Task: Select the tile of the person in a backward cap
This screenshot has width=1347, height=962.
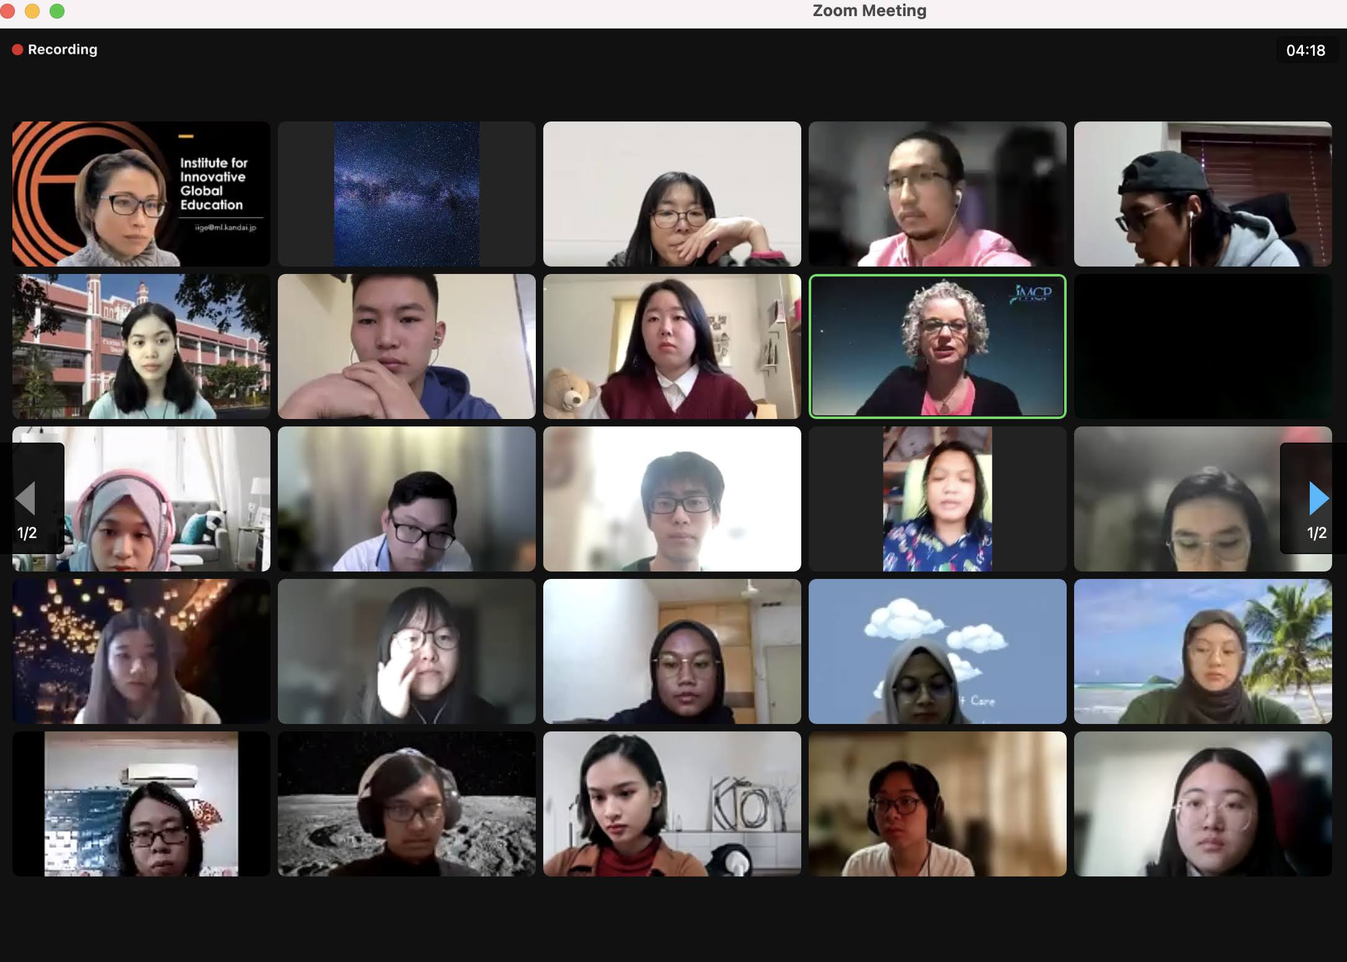Action: (1203, 194)
